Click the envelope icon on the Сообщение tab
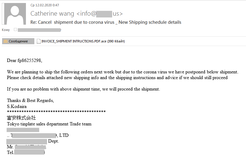Screen dimensions: 246x160 5,41
